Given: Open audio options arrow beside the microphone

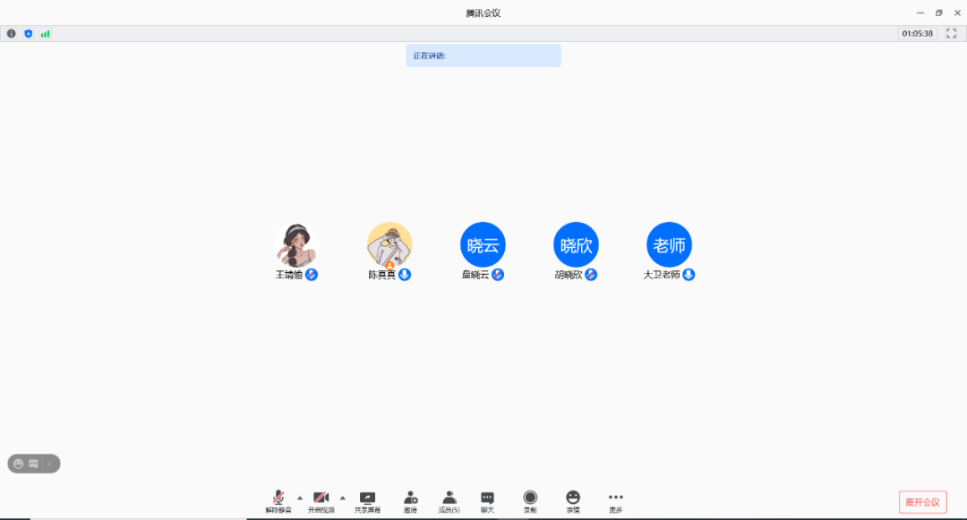Looking at the screenshot, I should [300, 498].
